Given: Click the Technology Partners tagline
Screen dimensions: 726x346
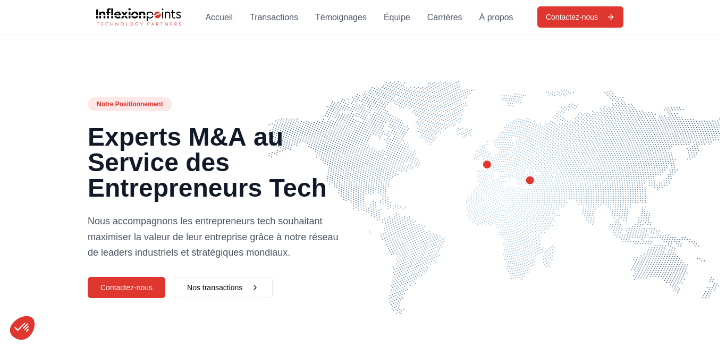Looking at the screenshot, I should (139, 24).
